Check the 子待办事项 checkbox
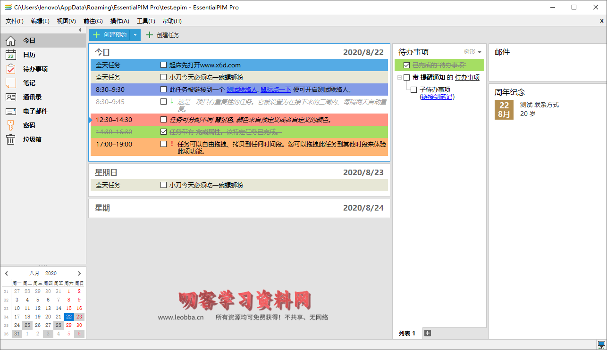 [x=413, y=90]
